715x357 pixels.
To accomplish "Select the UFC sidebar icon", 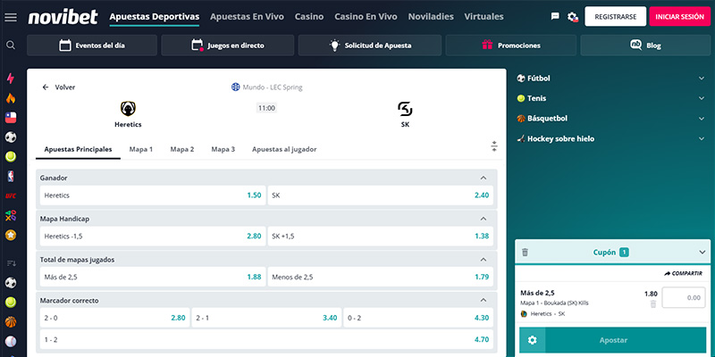I will point(11,195).
